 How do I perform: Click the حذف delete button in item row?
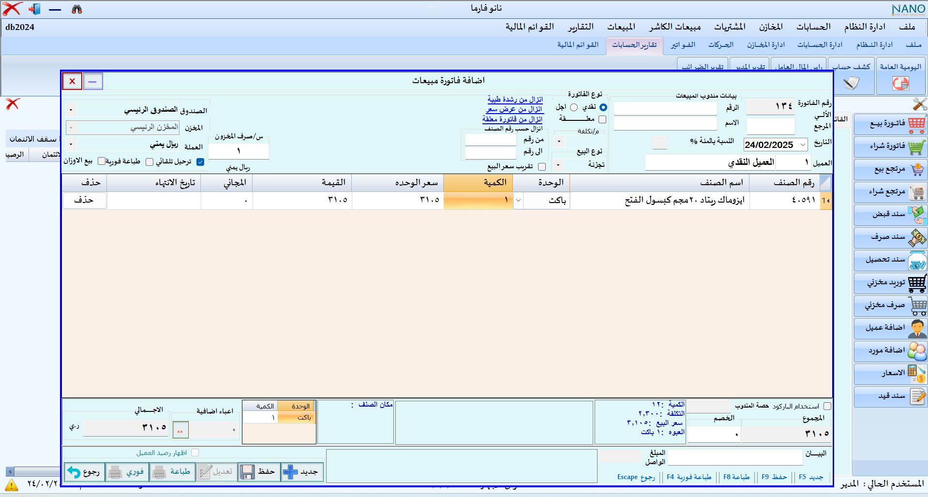pyautogui.click(x=84, y=200)
